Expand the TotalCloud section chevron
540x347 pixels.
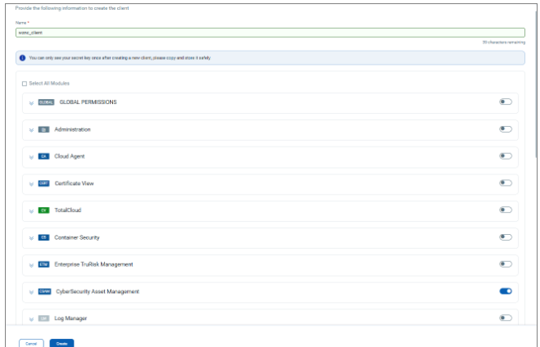[31, 211]
